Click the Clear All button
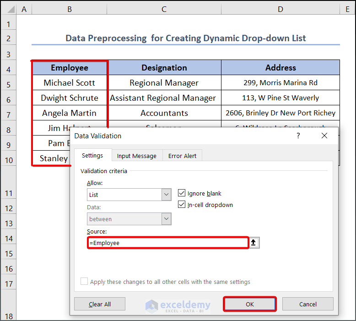 [100, 304]
